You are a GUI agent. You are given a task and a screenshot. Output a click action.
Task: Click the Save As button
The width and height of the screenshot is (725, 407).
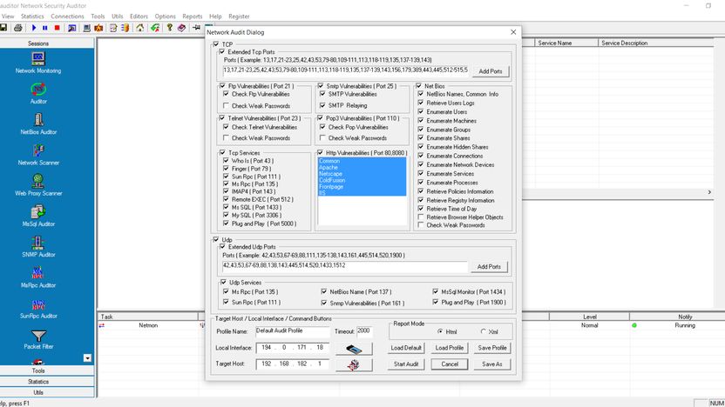492,364
